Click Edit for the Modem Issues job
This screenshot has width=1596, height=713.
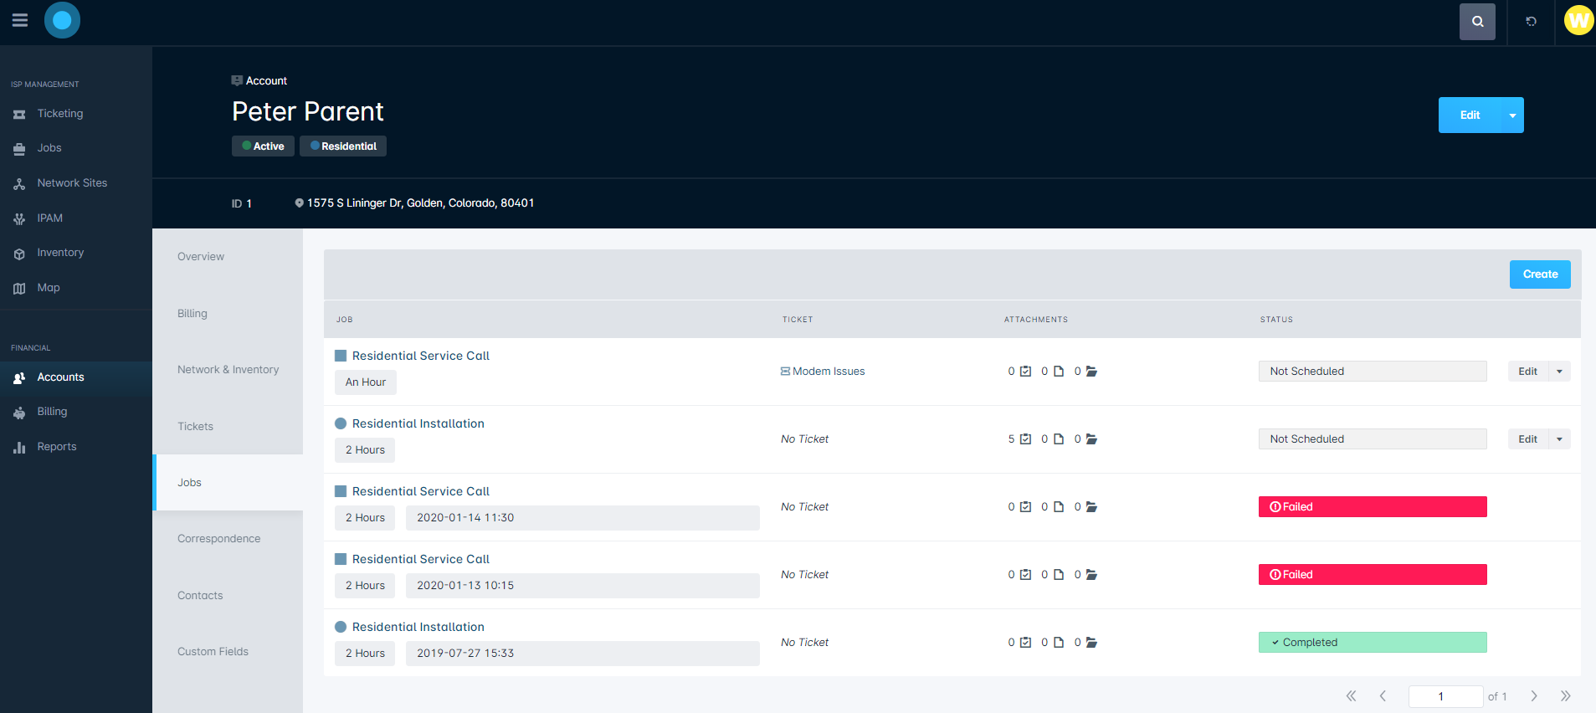click(1527, 372)
